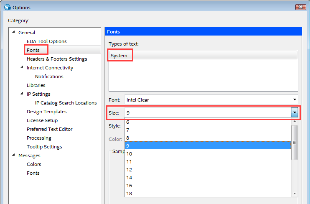Select Colors under Messages
Screen dimensions: 310x204
[x=34, y=164]
